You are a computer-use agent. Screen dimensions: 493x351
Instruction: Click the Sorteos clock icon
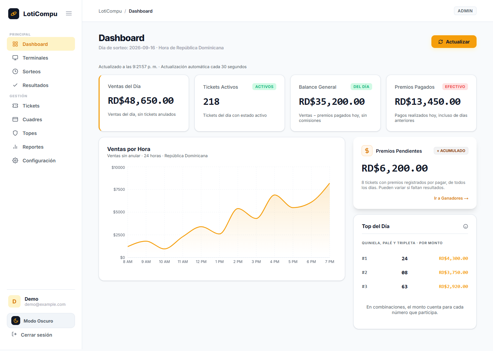pos(15,72)
